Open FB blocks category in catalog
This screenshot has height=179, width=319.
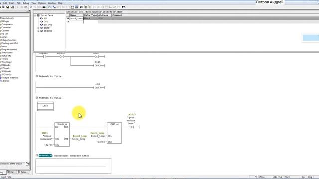(6, 65)
